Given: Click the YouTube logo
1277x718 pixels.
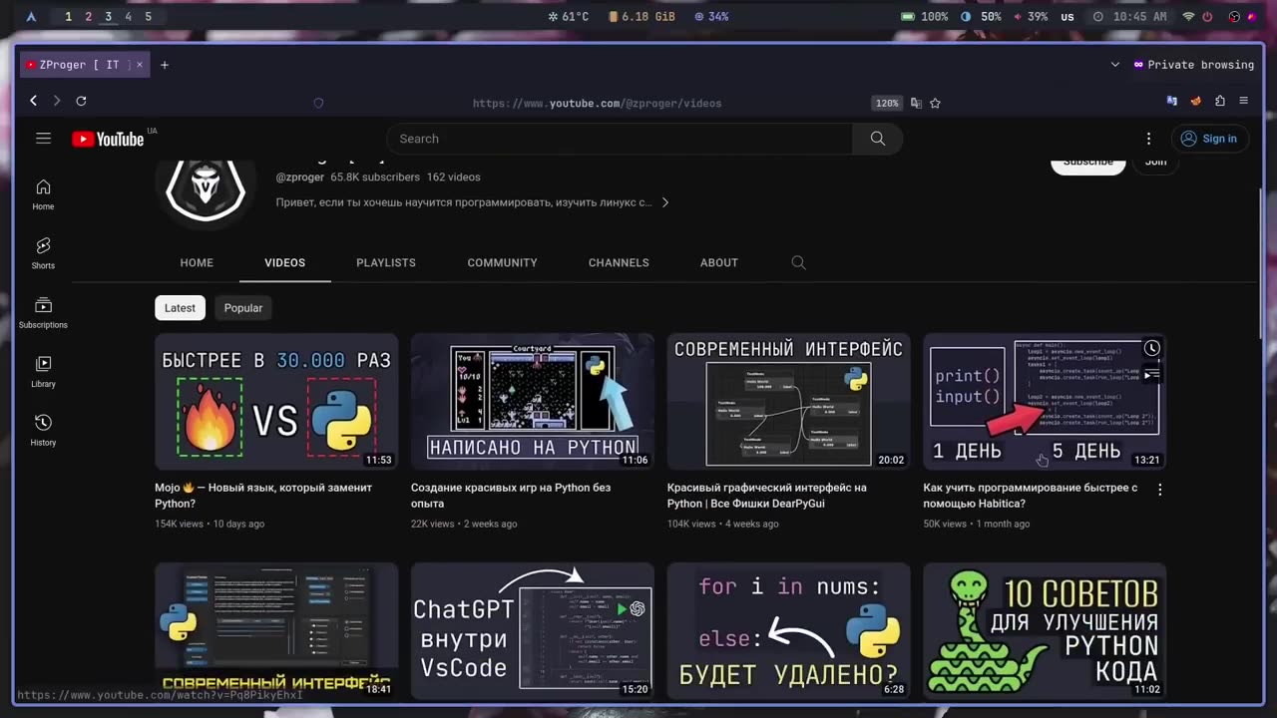Looking at the screenshot, I should pyautogui.click(x=108, y=139).
